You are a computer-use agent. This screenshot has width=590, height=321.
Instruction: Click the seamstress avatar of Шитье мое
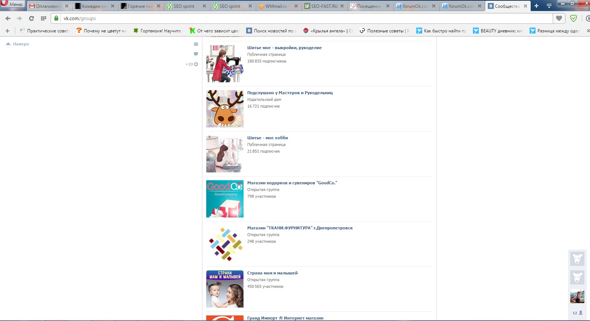[225, 64]
